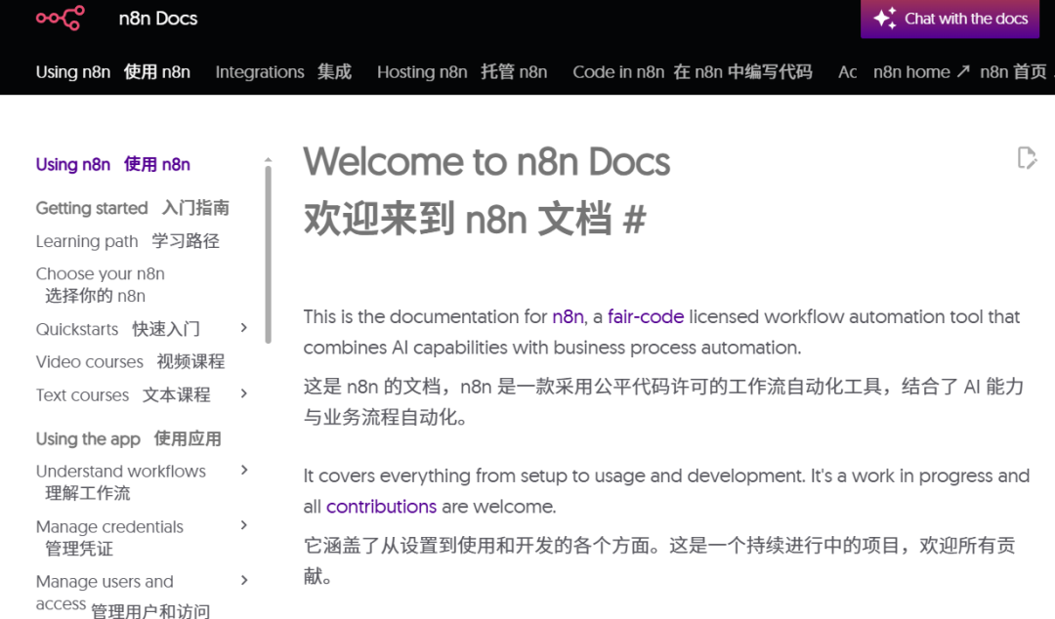Go to the Code in n8n tab

coord(693,72)
